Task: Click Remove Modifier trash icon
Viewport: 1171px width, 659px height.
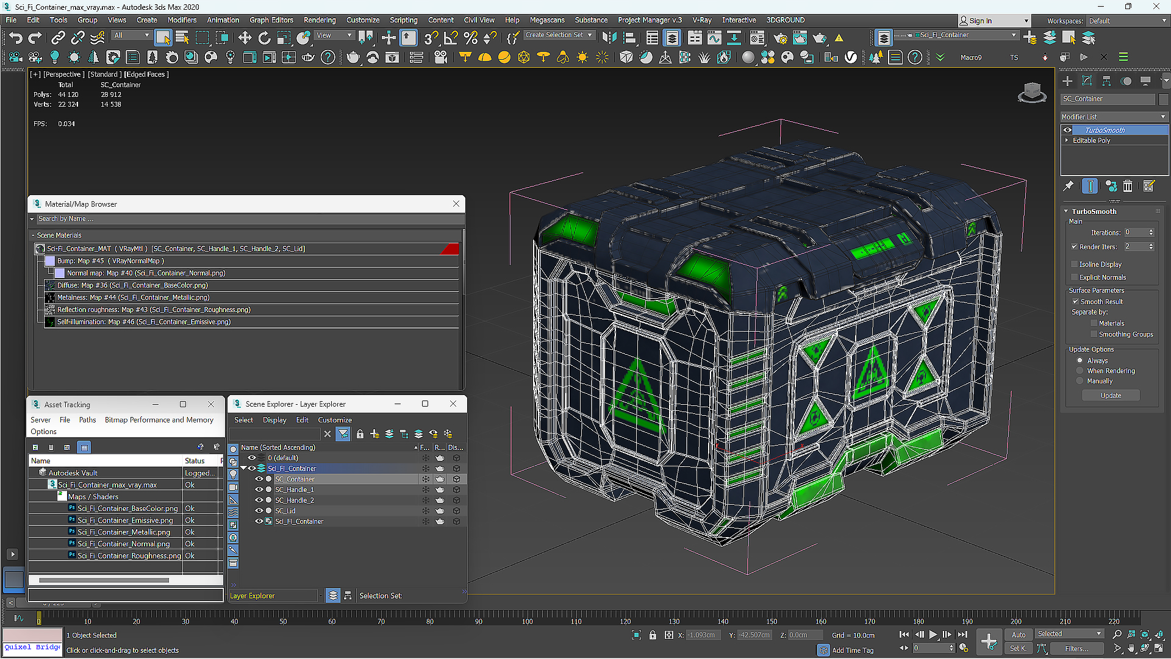Action: [1128, 186]
